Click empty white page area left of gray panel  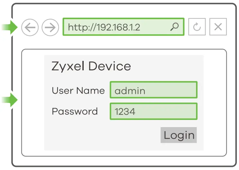[x=33, y=104]
